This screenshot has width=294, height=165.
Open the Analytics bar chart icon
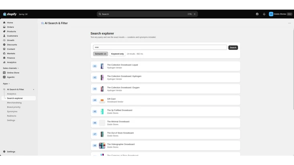(x=4, y=62)
